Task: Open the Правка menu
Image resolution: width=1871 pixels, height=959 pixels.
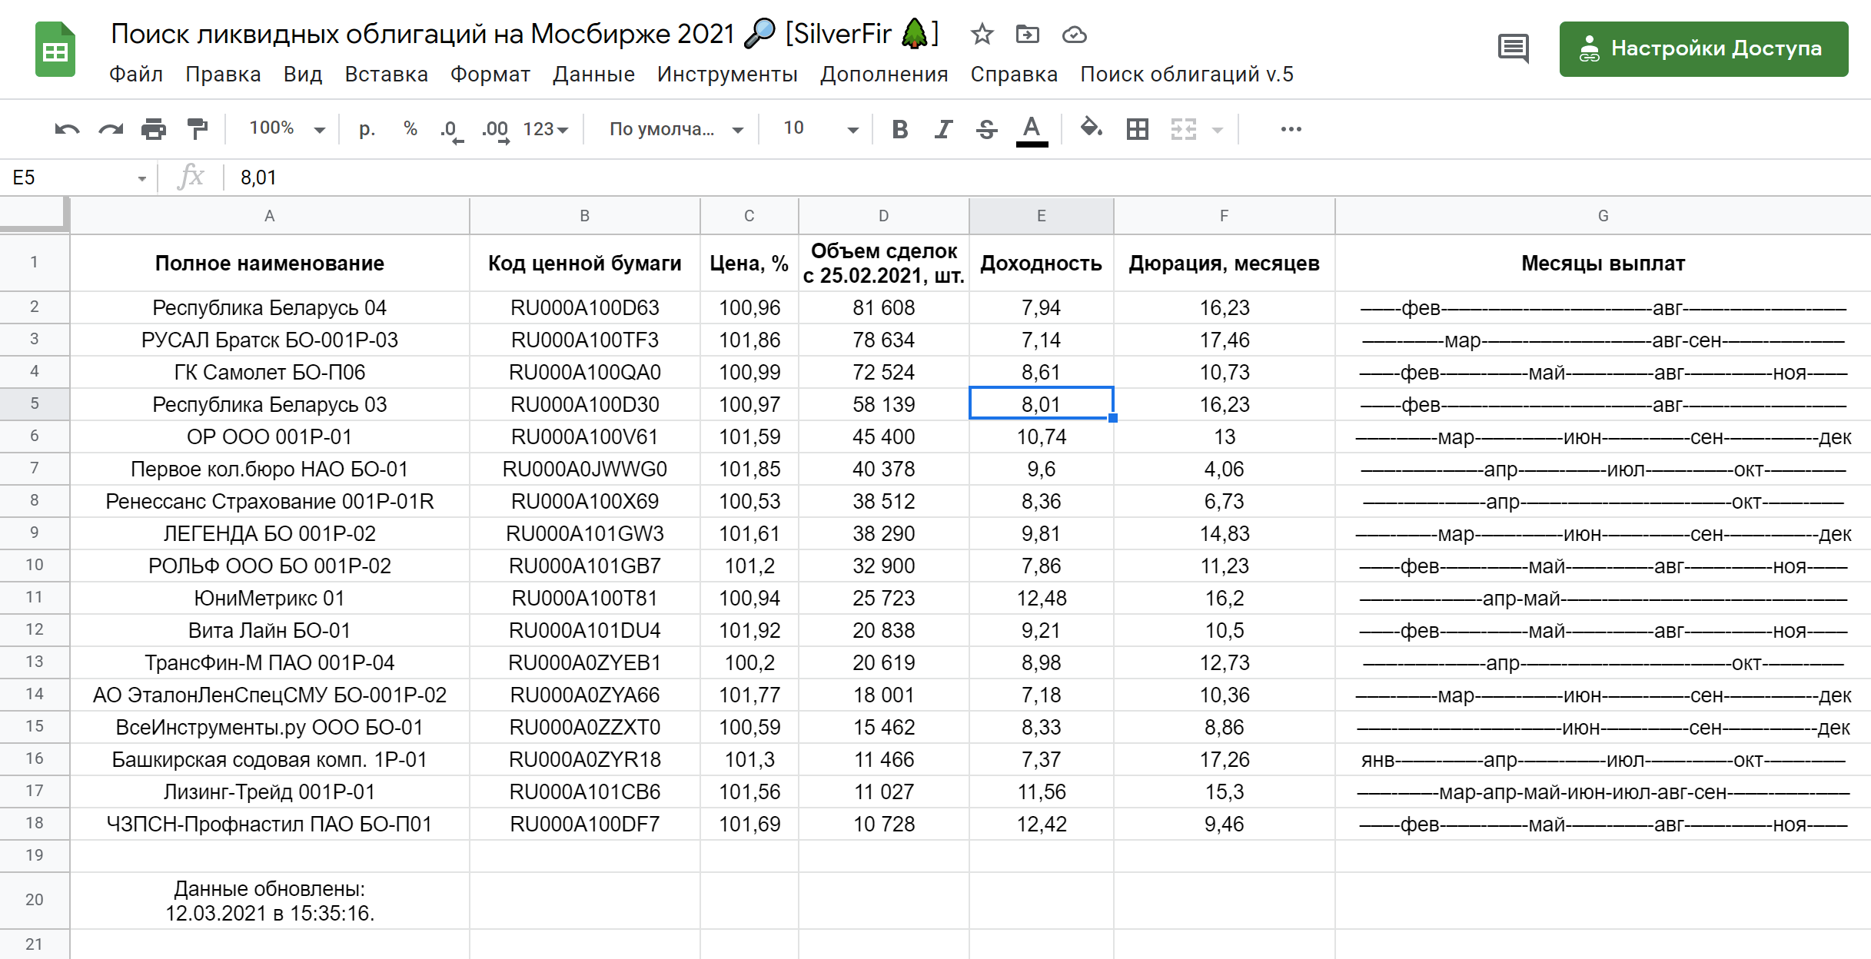Action: pyautogui.click(x=223, y=75)
